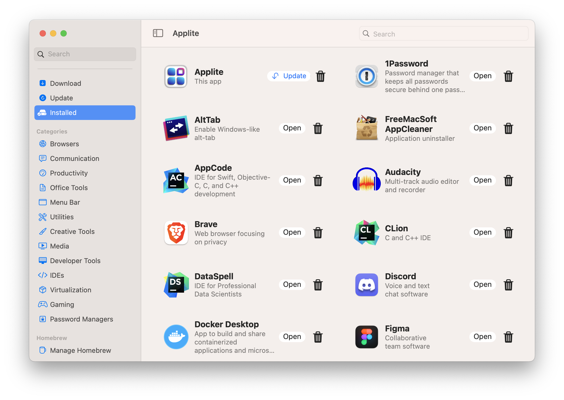Image resolution: width=564 pixels, height=400 pixels.
Task: Show the Menu Bar category
Action: click(85, 202)
